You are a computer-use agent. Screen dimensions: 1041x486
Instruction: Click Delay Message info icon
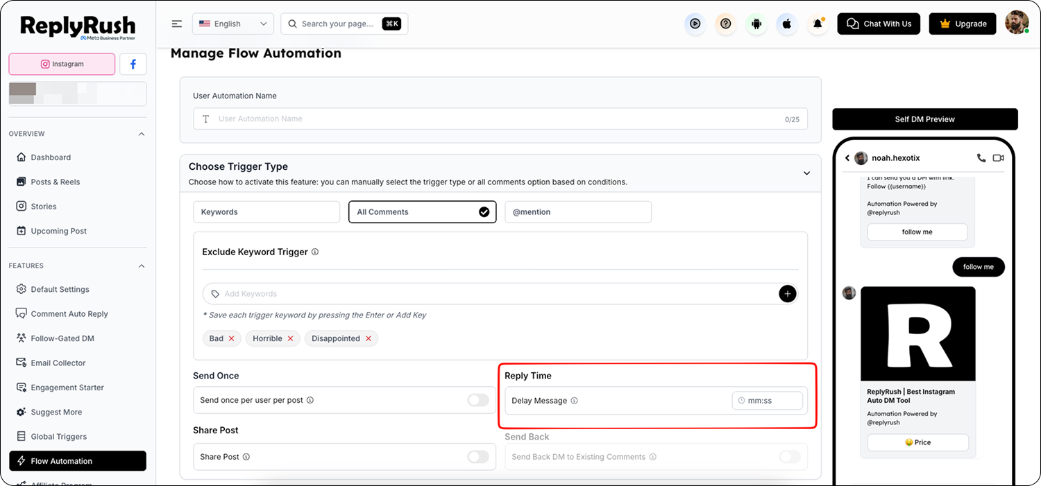click(x=574, y=401)
